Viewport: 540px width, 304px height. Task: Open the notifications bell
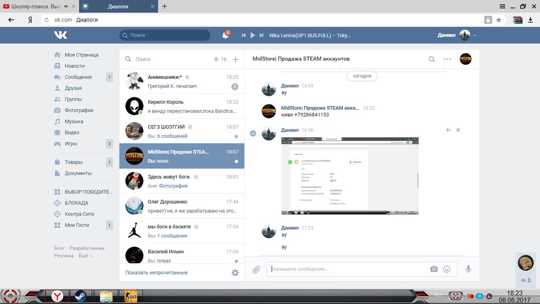[x=225, y=35]
